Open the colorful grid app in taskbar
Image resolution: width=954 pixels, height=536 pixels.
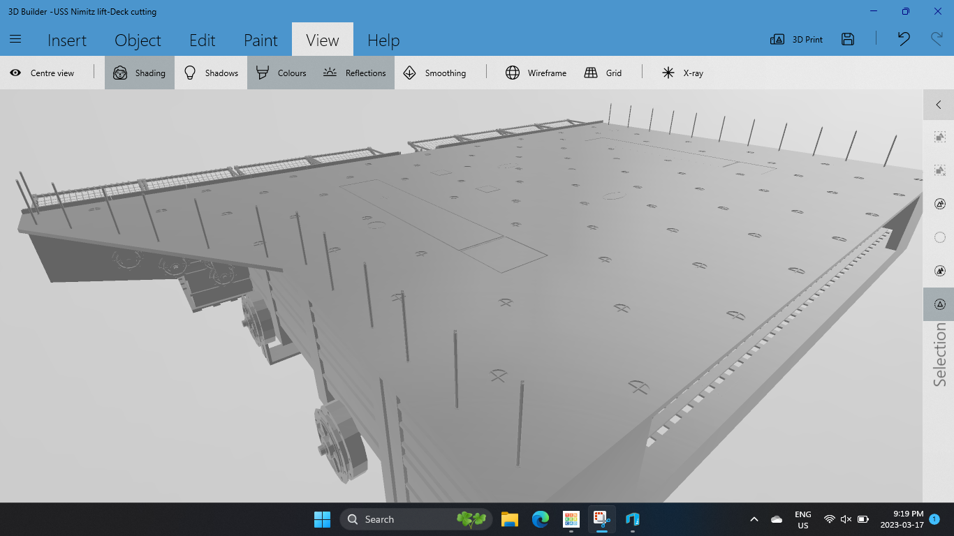click(x=571, y=519)
